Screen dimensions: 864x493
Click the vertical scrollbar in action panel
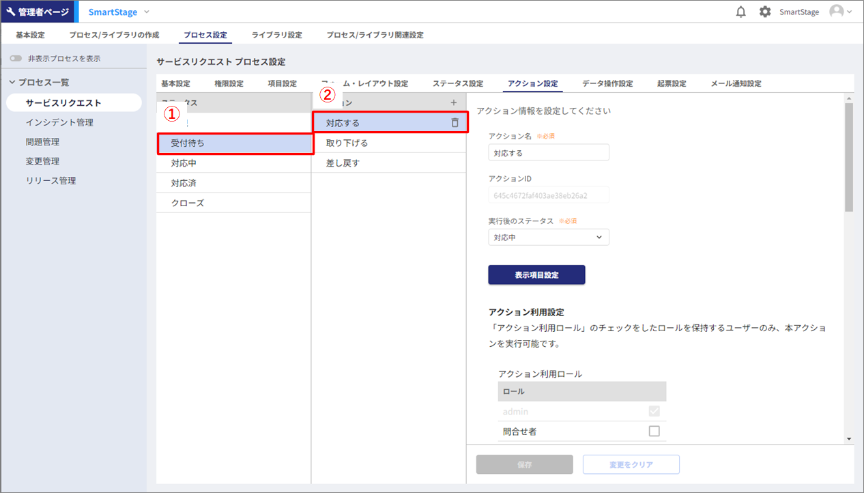(849, 157)
